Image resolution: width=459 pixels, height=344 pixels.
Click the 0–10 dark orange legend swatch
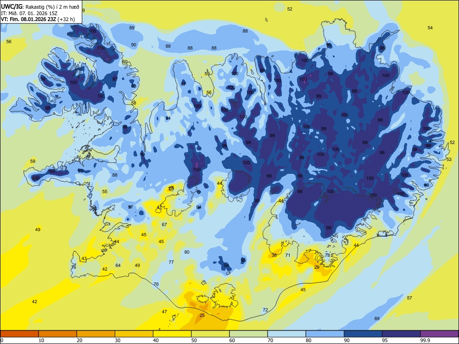(x=20, y=334)
